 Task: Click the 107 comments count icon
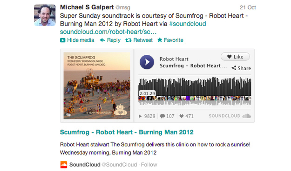click(x=162, y=116)
